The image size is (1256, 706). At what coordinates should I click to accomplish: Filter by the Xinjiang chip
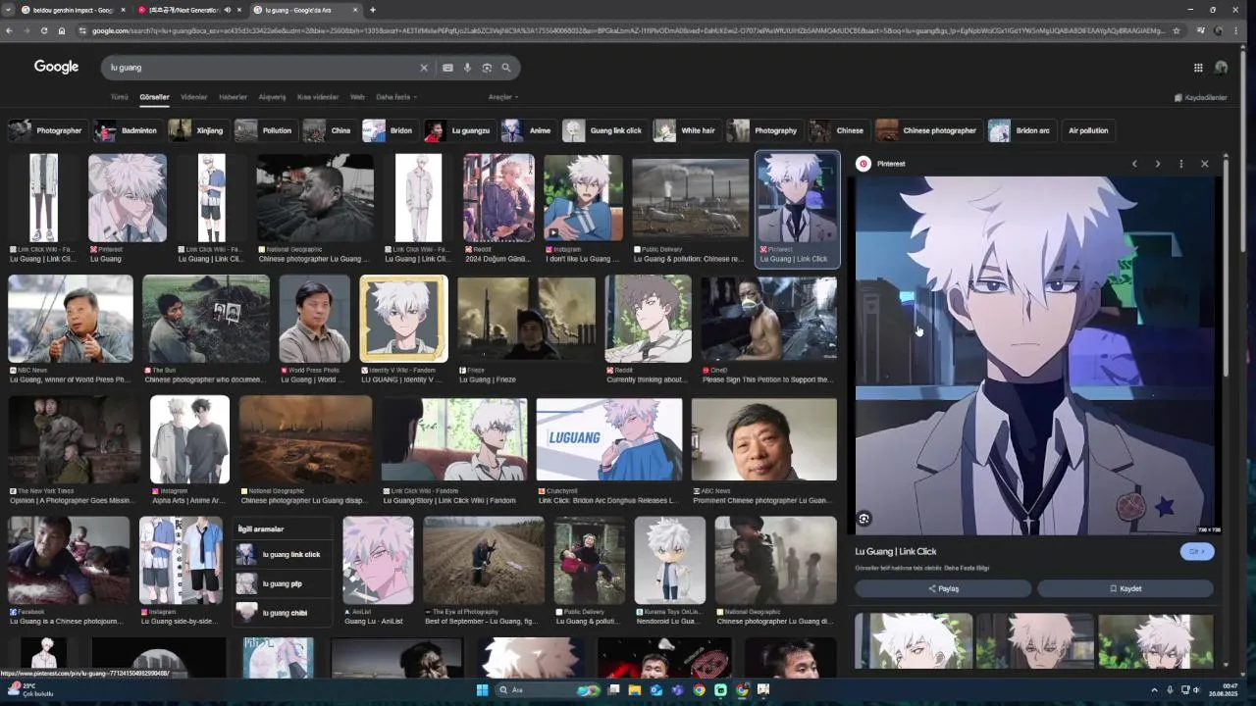(x=197, y=130)
